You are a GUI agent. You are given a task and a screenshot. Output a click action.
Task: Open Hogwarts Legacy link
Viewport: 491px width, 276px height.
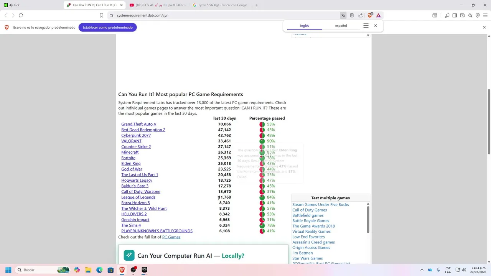click(x=137, y=180)
